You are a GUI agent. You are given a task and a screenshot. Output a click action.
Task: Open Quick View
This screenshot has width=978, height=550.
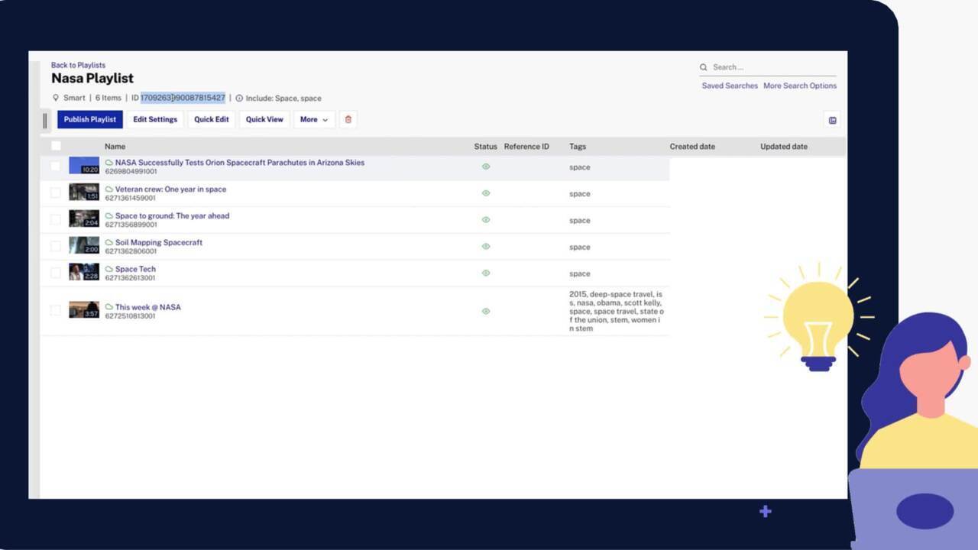264,119
